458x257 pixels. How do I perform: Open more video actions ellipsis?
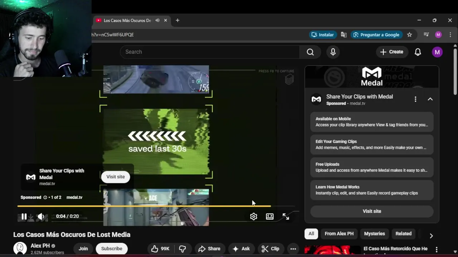[x=293, y=249]
